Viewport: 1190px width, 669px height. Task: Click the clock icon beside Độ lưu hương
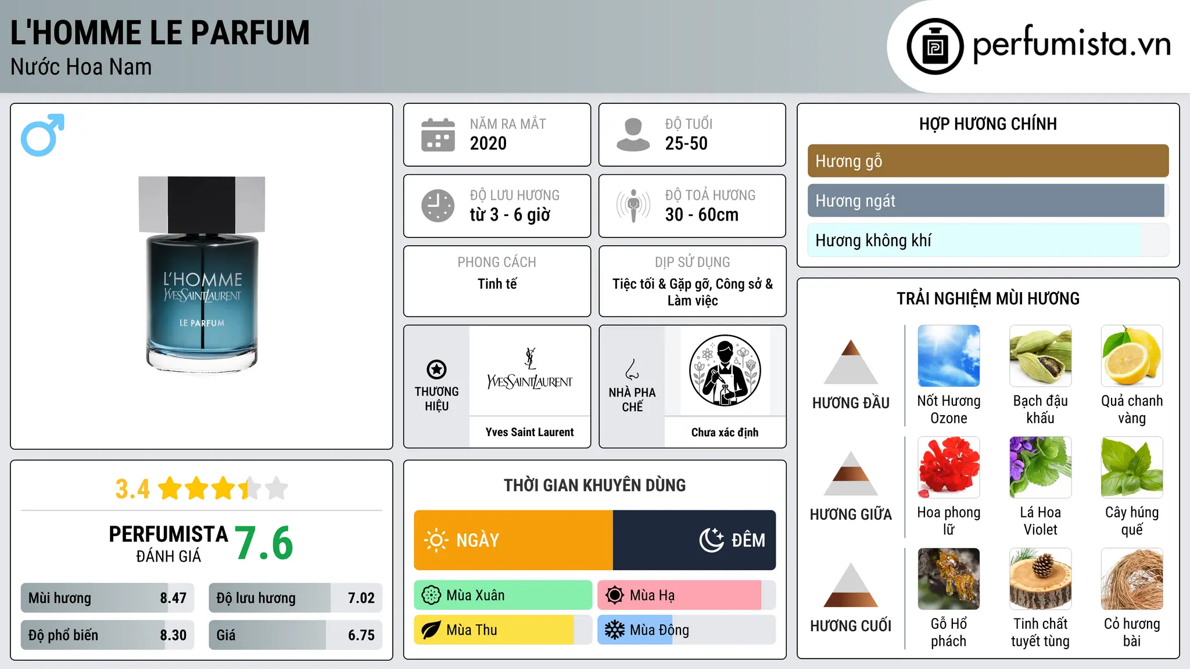[438, 206]
